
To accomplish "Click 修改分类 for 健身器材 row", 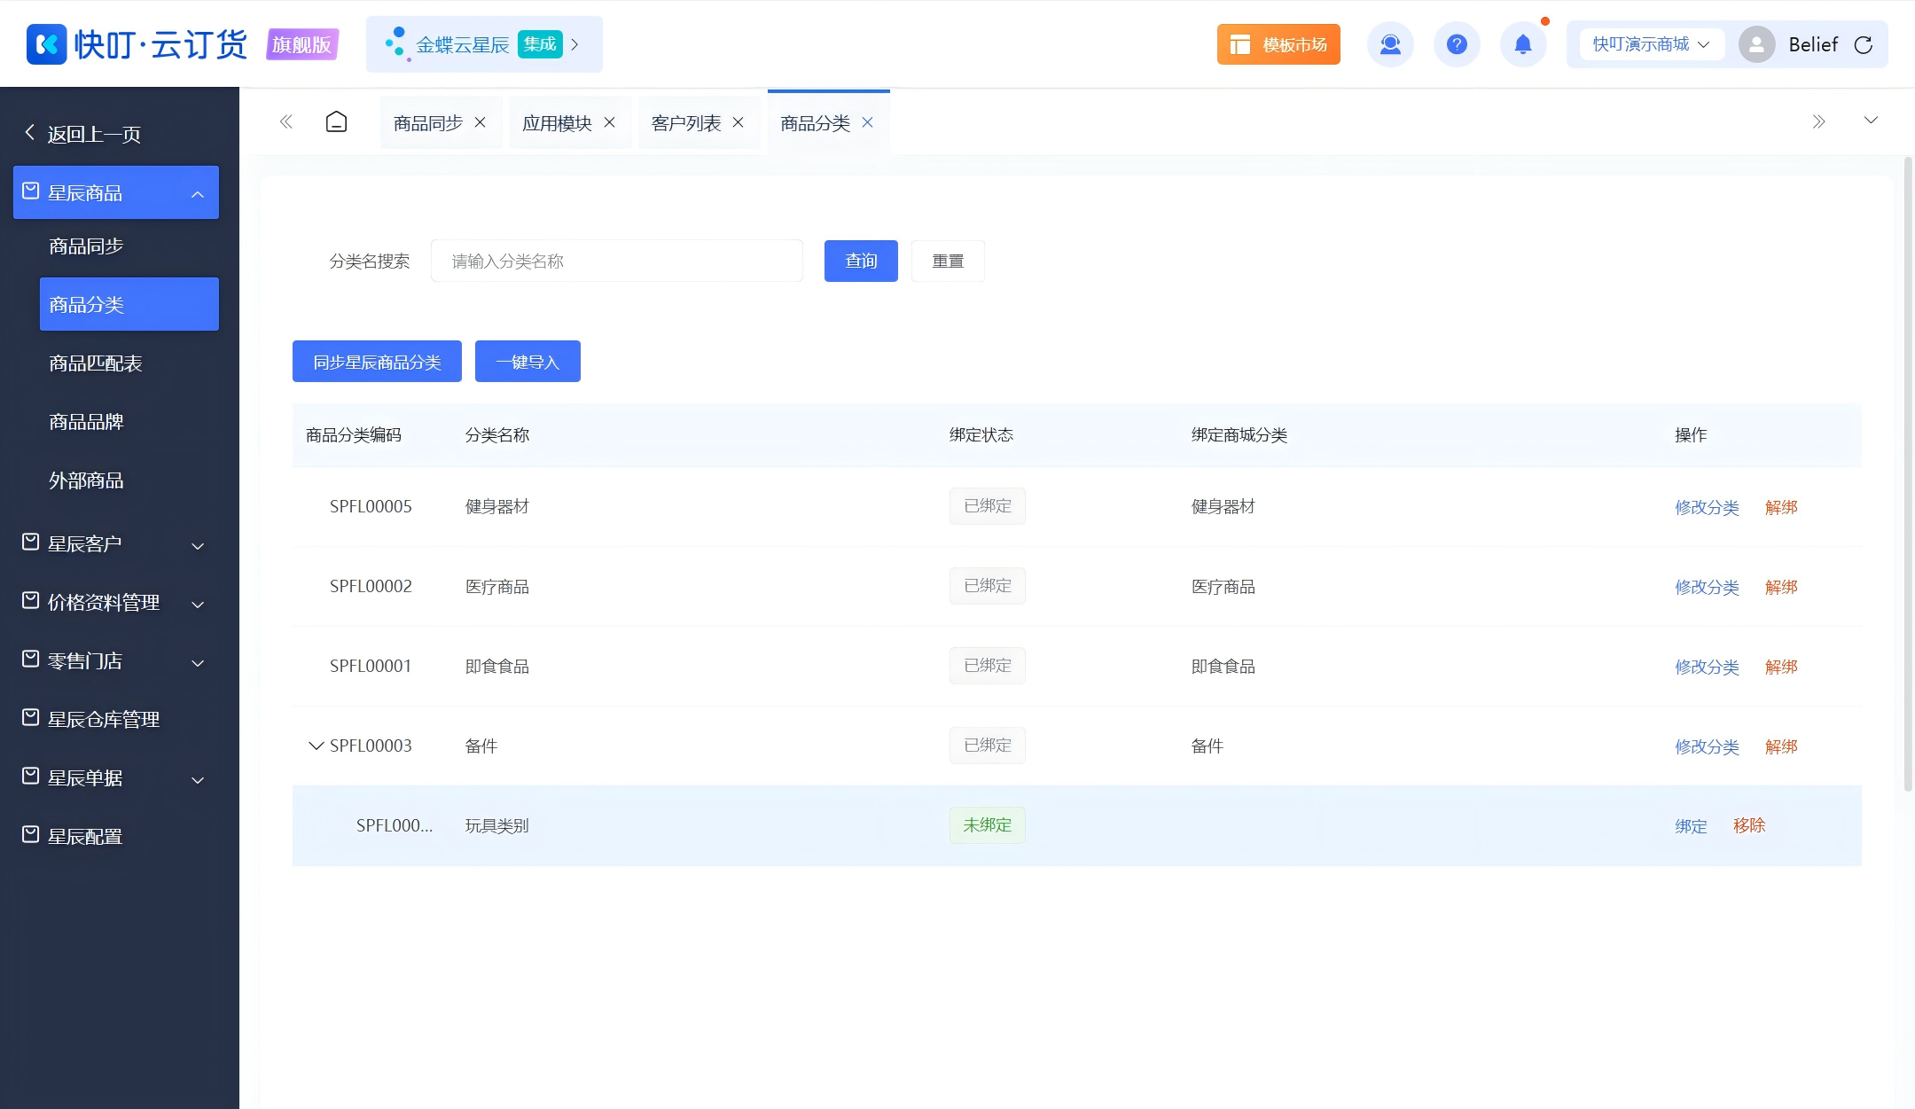I will [x=1707, y=507].
